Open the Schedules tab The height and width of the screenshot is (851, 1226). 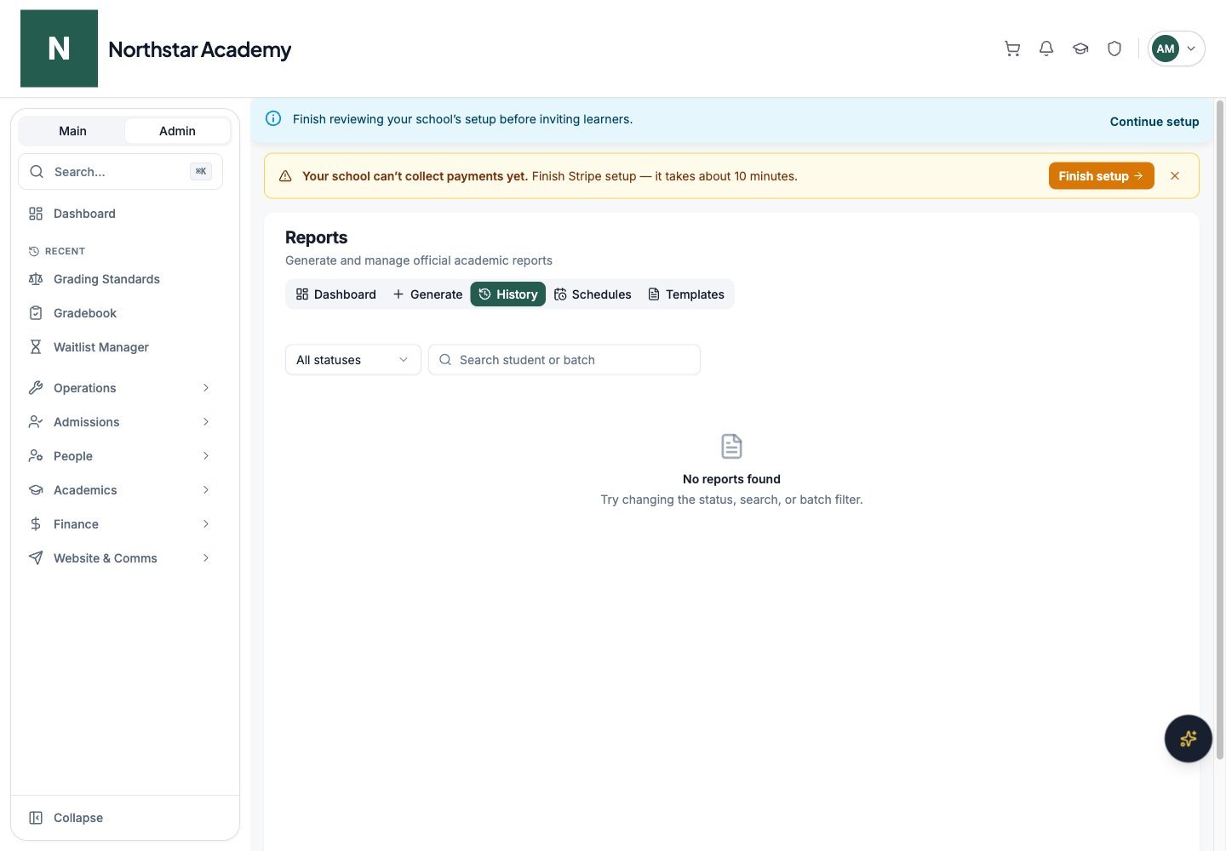pos(593,294)
